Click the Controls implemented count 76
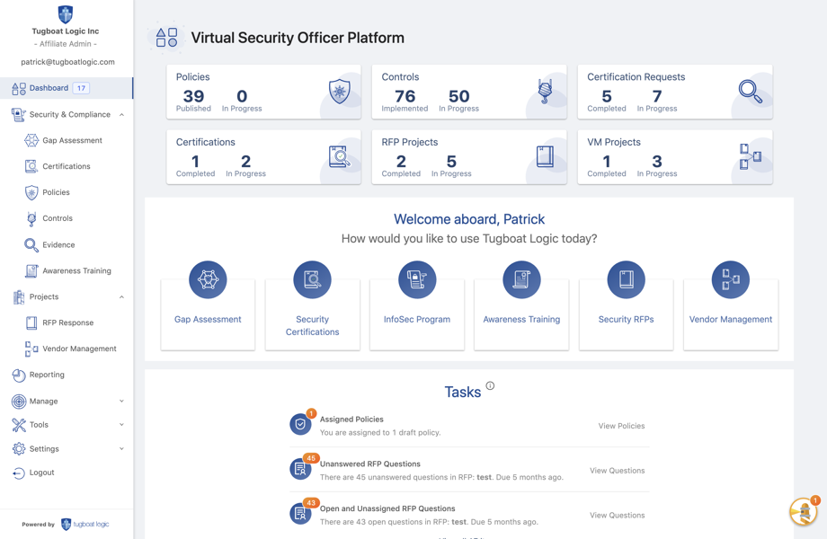This screenshot has width=827, height=539. coord(405,96)
